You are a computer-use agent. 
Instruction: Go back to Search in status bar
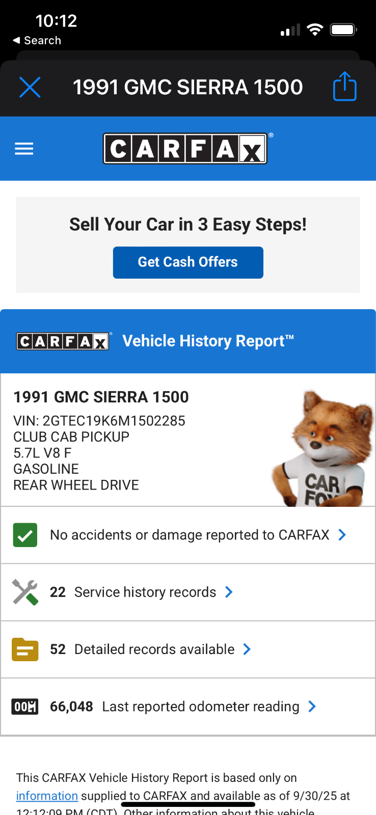click(x=37, y=40)
